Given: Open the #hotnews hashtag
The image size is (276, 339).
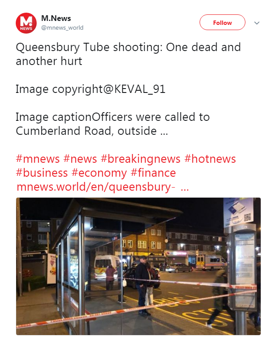Looking at the screenshot, I should click(x=210, y=159).
